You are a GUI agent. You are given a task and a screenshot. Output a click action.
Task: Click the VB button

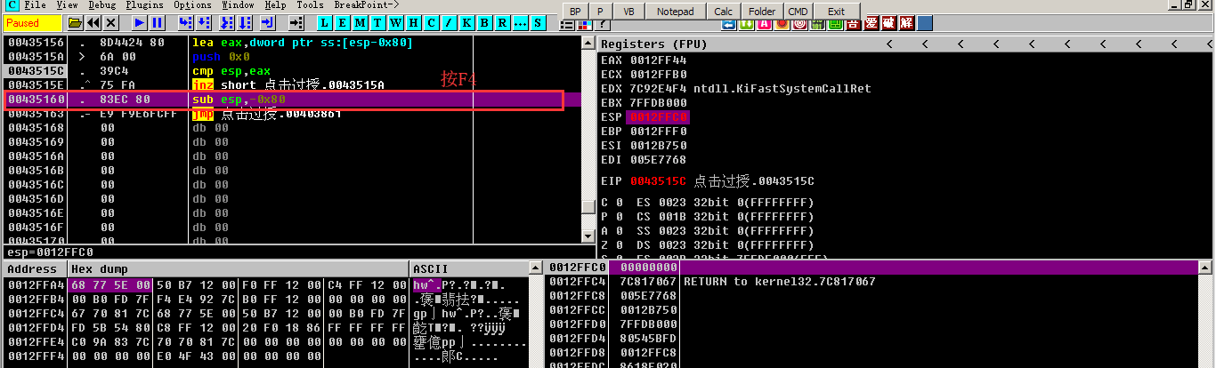point(629,12)
